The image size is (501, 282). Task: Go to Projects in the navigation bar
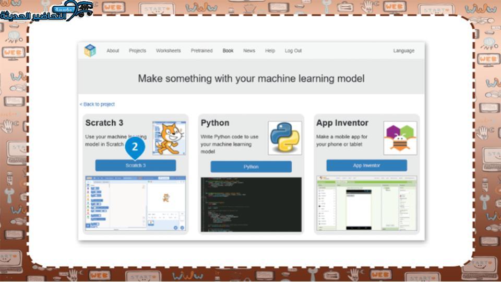click(x=137, y=51)
